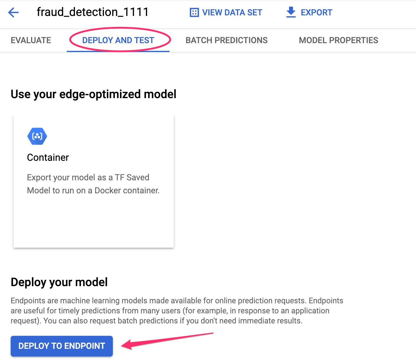Go to the Model Properties tab
416x363 pixels.
click(338, 40)
